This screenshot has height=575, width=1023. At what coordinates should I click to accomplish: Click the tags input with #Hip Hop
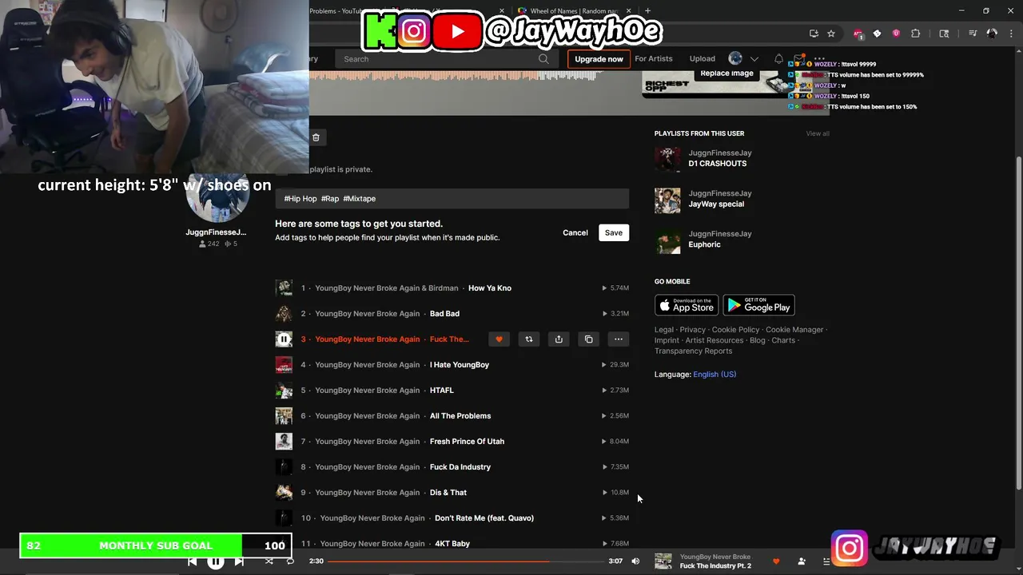click(452, 198)
